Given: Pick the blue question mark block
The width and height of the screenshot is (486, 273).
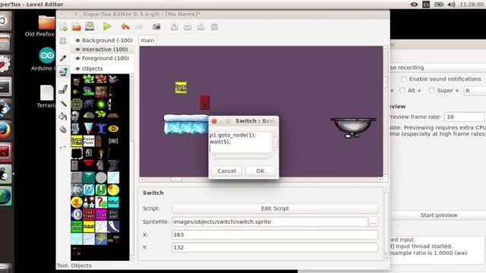Looking at the screenshot, I should point(89,190).
